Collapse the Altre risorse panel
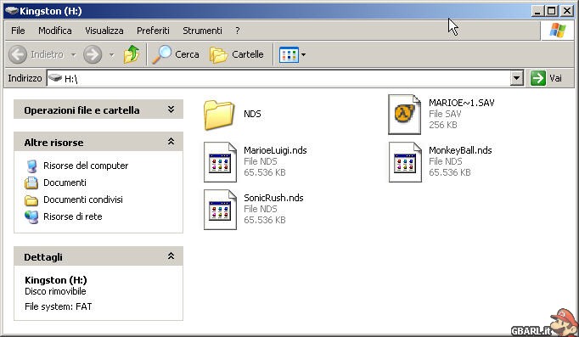The height and width of the screenshot is (337, 579). 171,142
